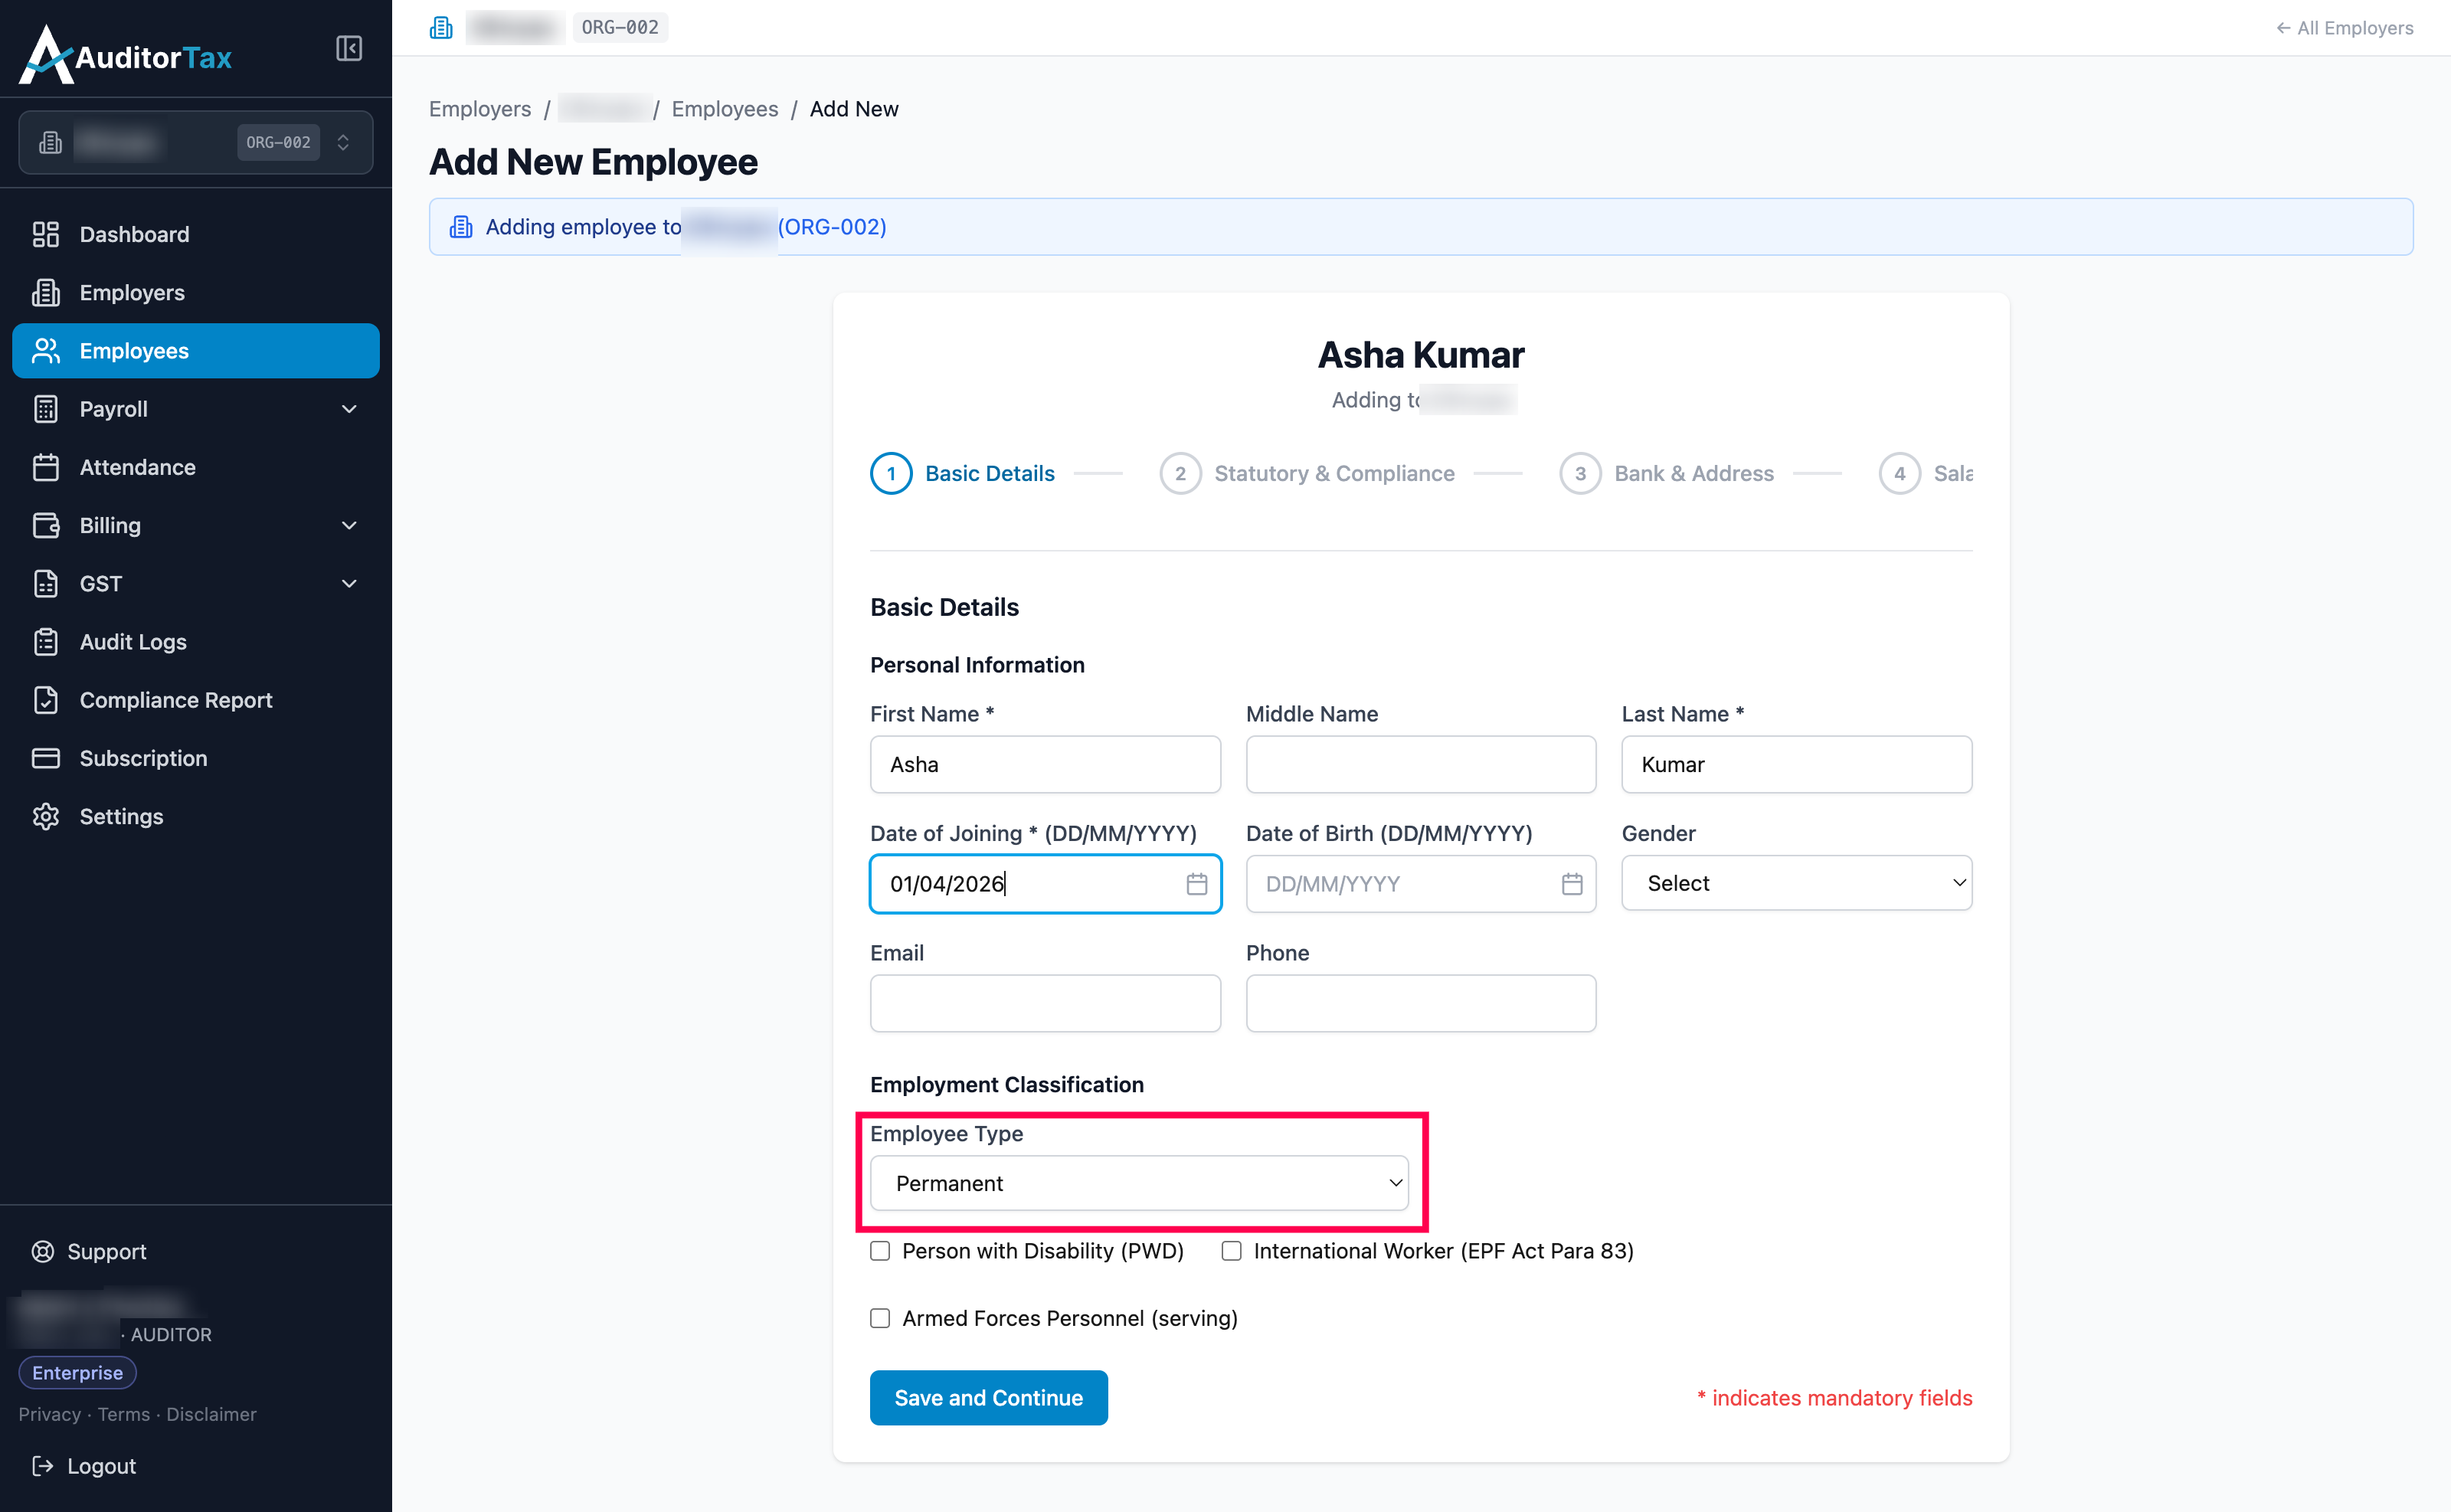Click the Email input field
The image size is (2451, 1512).
pyautogui.click(x=1045, y=1003)
